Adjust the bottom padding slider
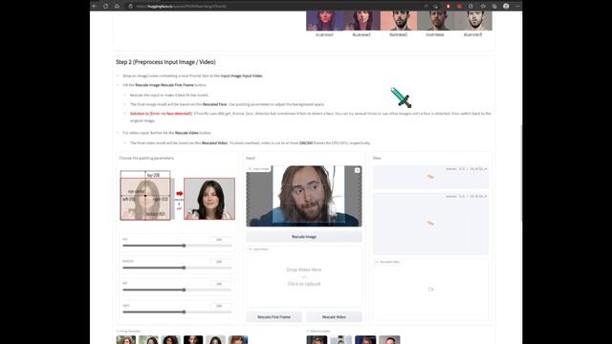Viewport: 612px width, 344px height. 177,268
